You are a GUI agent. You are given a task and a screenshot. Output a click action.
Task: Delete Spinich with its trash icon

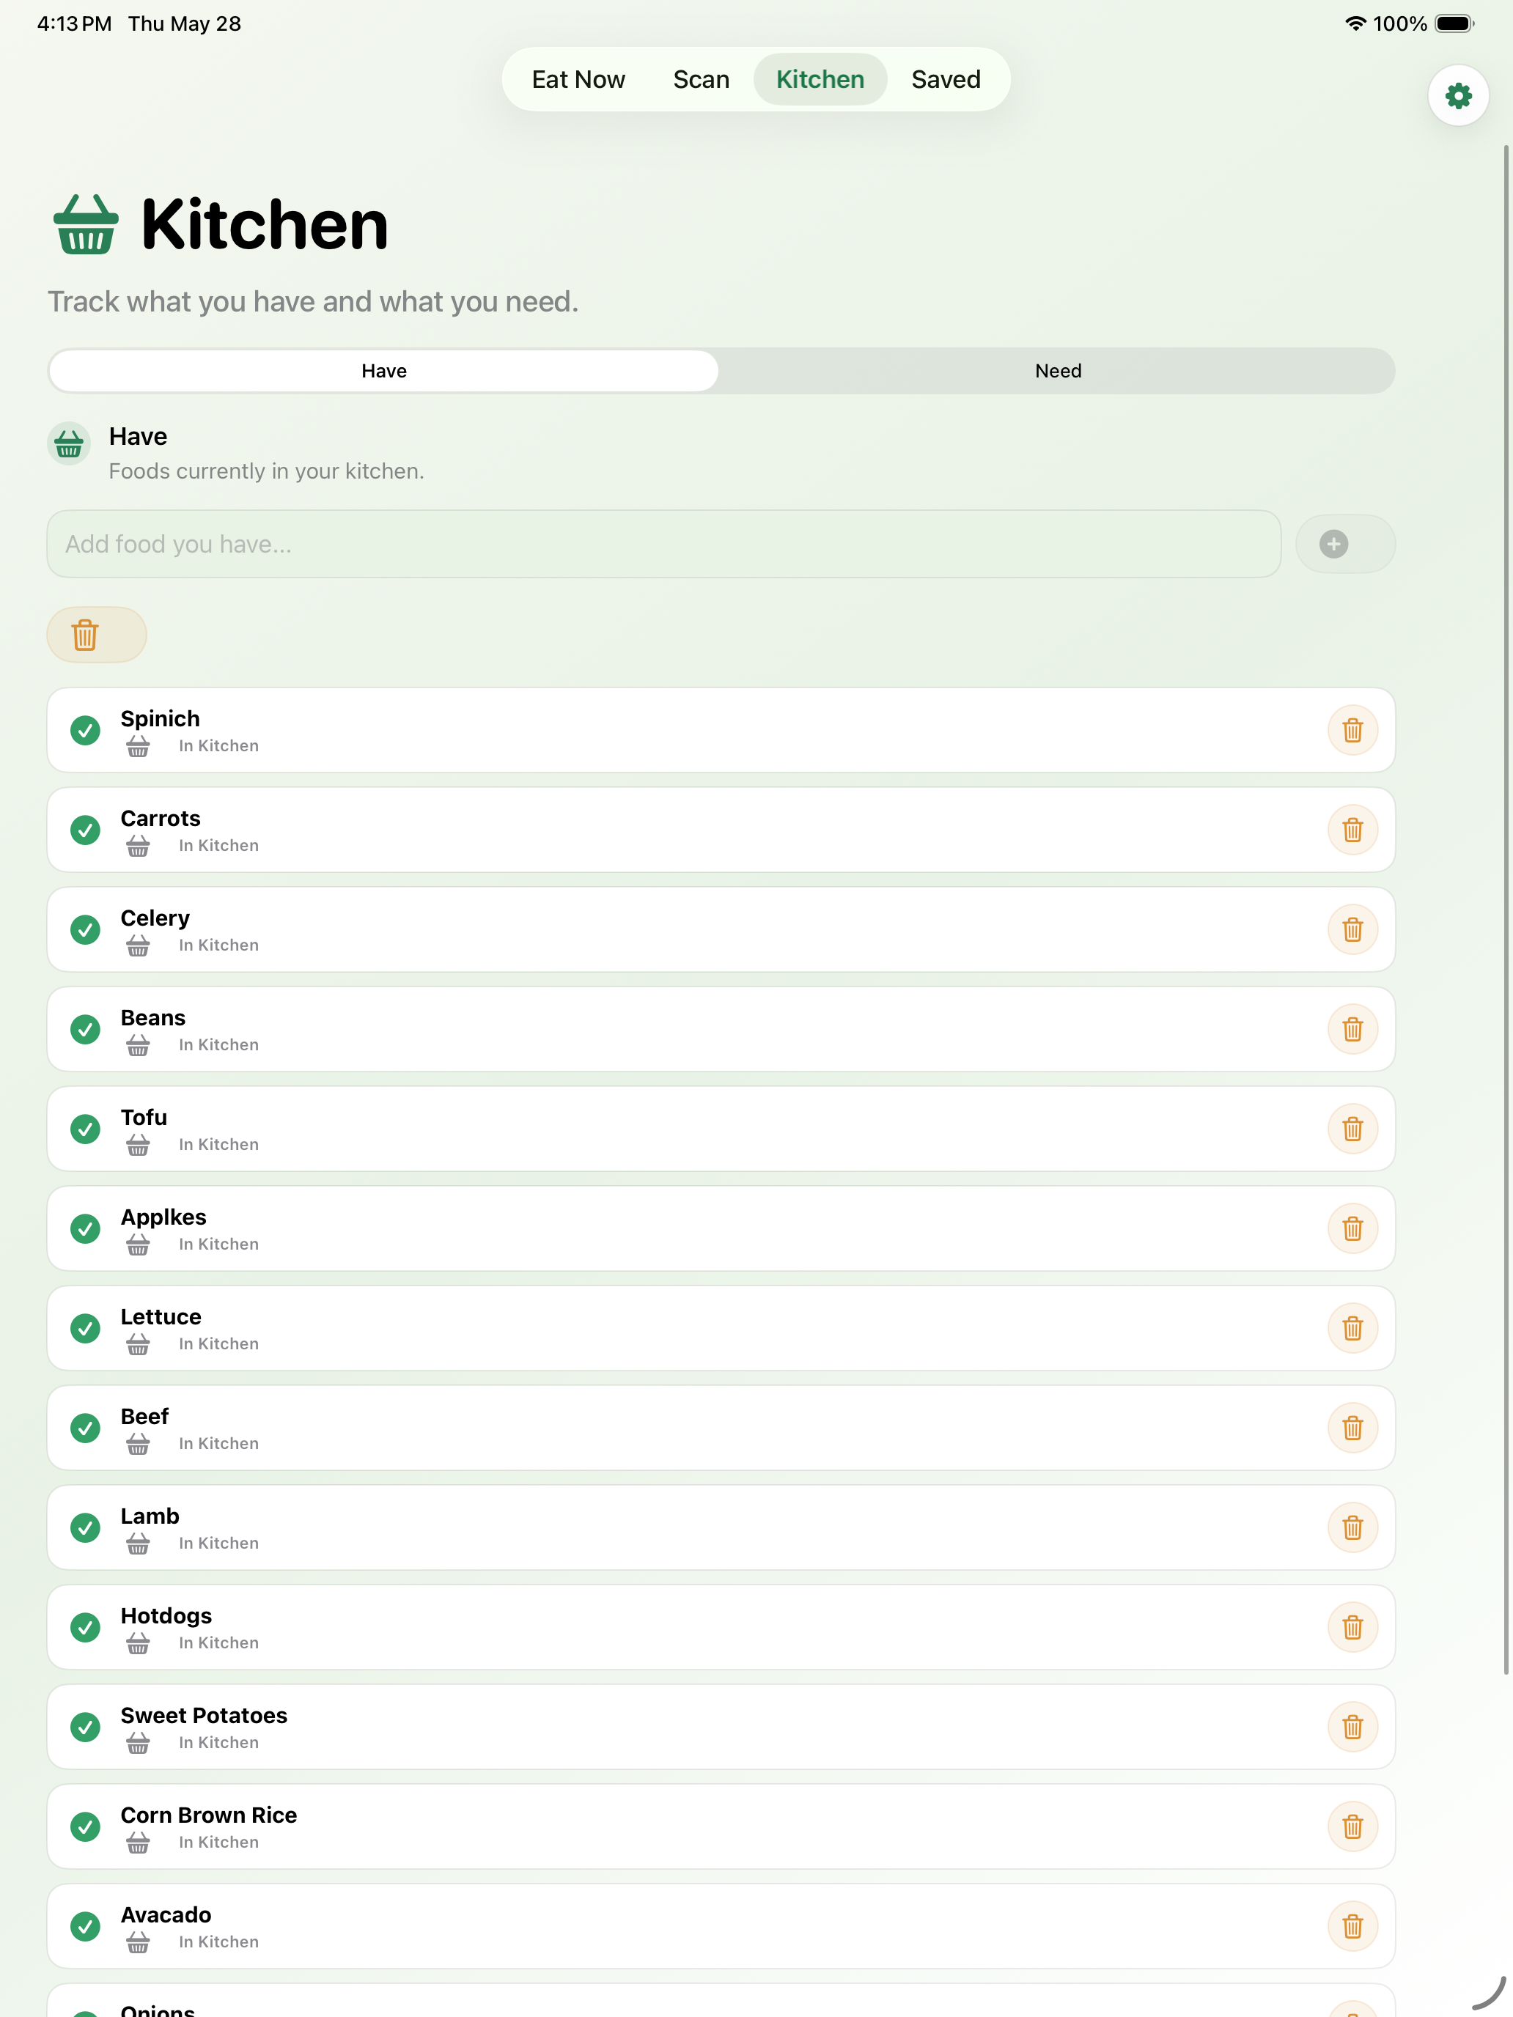pos(1352,731)
